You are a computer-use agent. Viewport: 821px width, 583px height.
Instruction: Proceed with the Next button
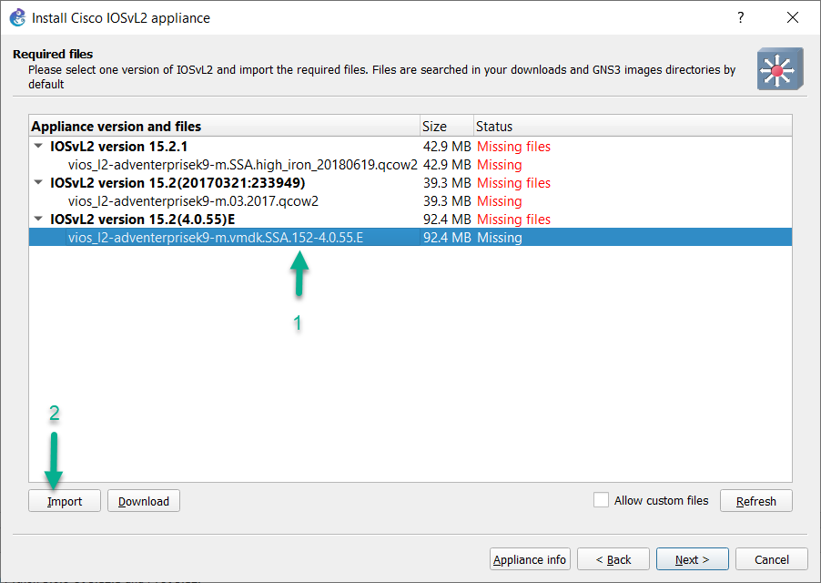pos(692,559)
